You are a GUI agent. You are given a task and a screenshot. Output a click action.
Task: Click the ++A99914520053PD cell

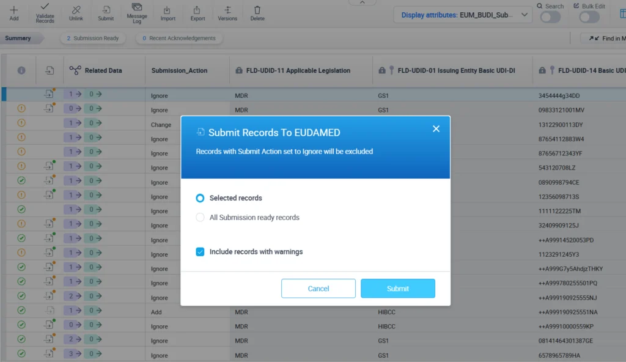click(565, 240)
